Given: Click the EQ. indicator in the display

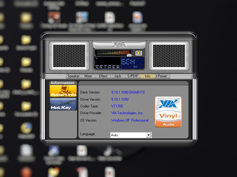Looking at the screenshot, I should 135,67.
